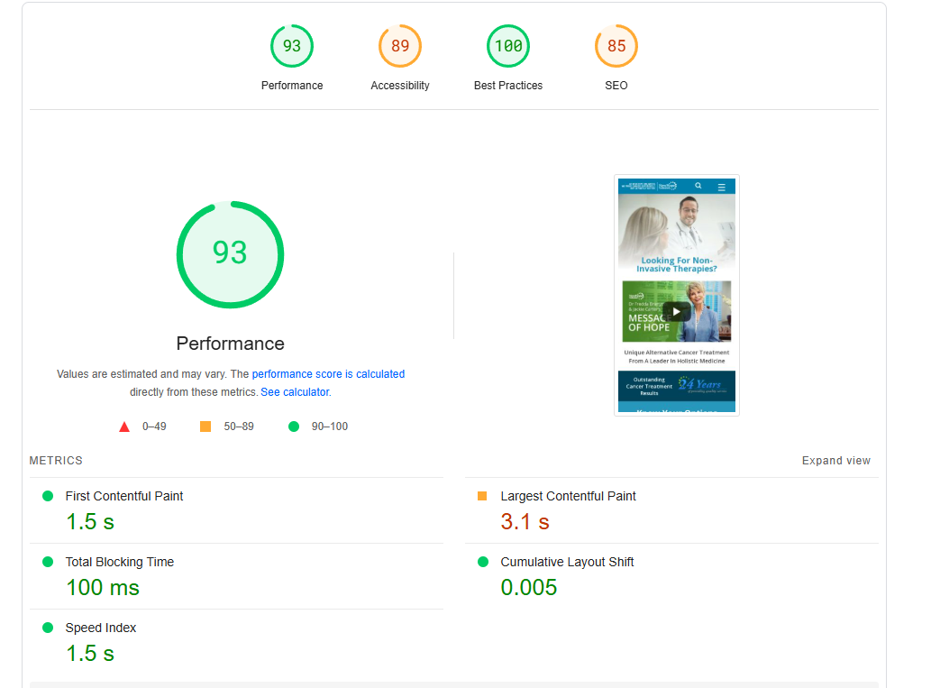Click the METRICS section heading
The width and height of the screenshot is (931, 688).
point(56,461)
